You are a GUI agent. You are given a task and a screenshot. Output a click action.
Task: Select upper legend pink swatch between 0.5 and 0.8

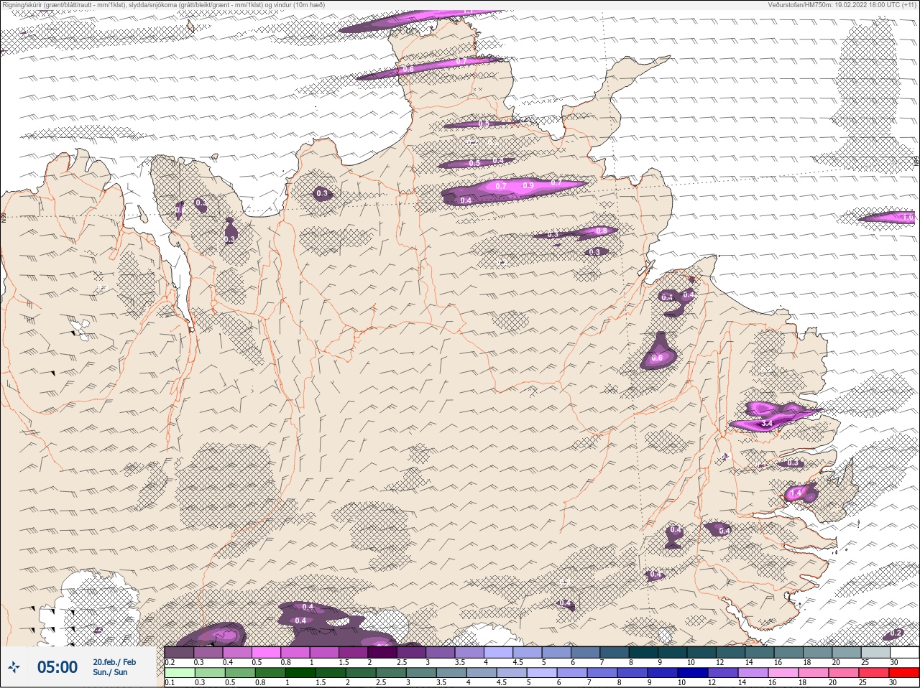(267, 653)
